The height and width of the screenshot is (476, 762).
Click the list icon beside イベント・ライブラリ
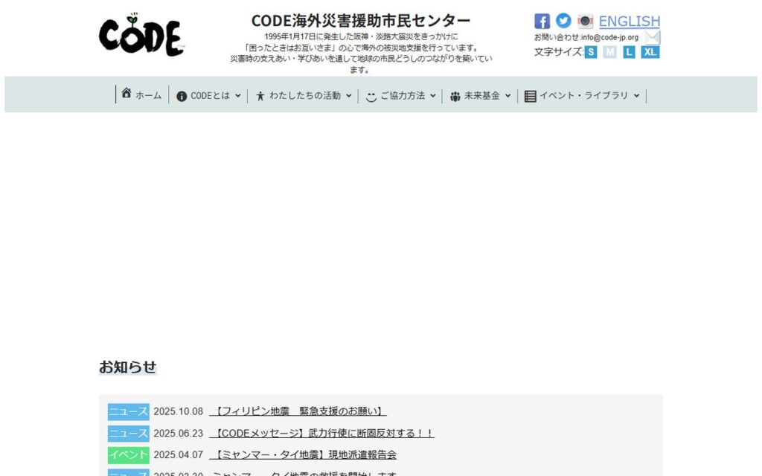click(x=530, y=96)
